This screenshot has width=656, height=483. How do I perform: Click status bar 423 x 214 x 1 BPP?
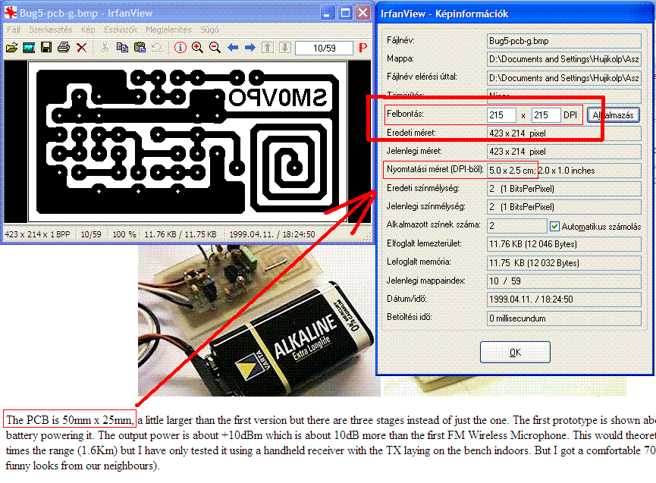coord(37,234)
